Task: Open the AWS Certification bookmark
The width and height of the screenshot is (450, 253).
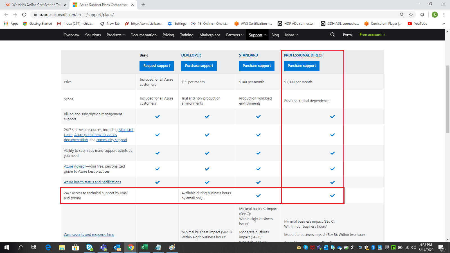Action: [253, 24]
